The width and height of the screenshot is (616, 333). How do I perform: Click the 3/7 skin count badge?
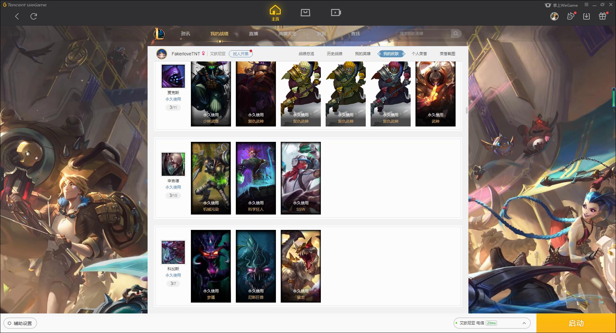173,284
